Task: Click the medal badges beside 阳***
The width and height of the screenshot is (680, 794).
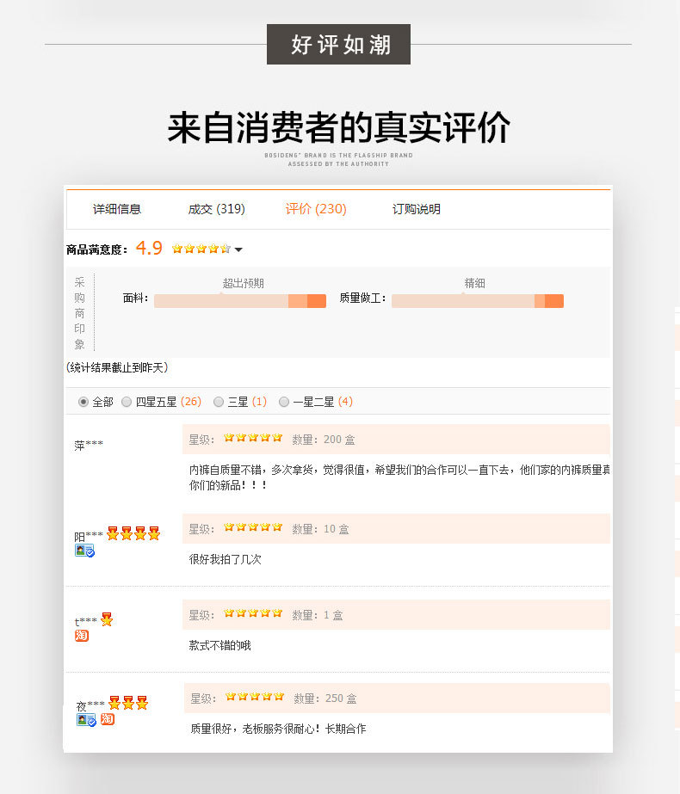Action: coord(133,533)
